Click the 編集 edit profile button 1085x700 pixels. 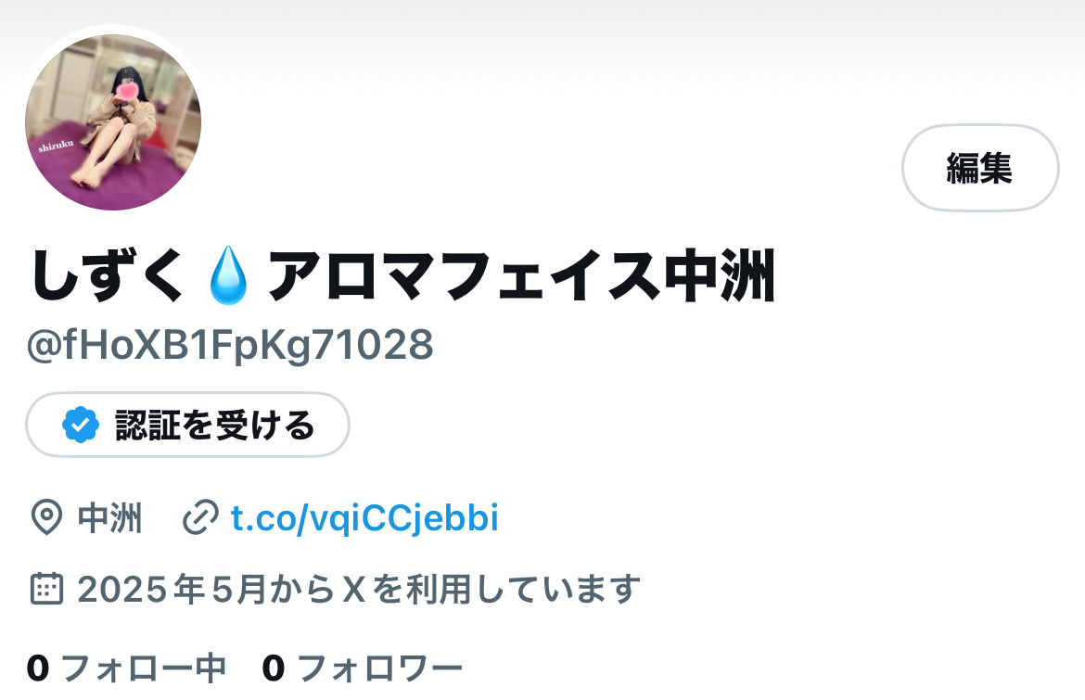point(980,168)
